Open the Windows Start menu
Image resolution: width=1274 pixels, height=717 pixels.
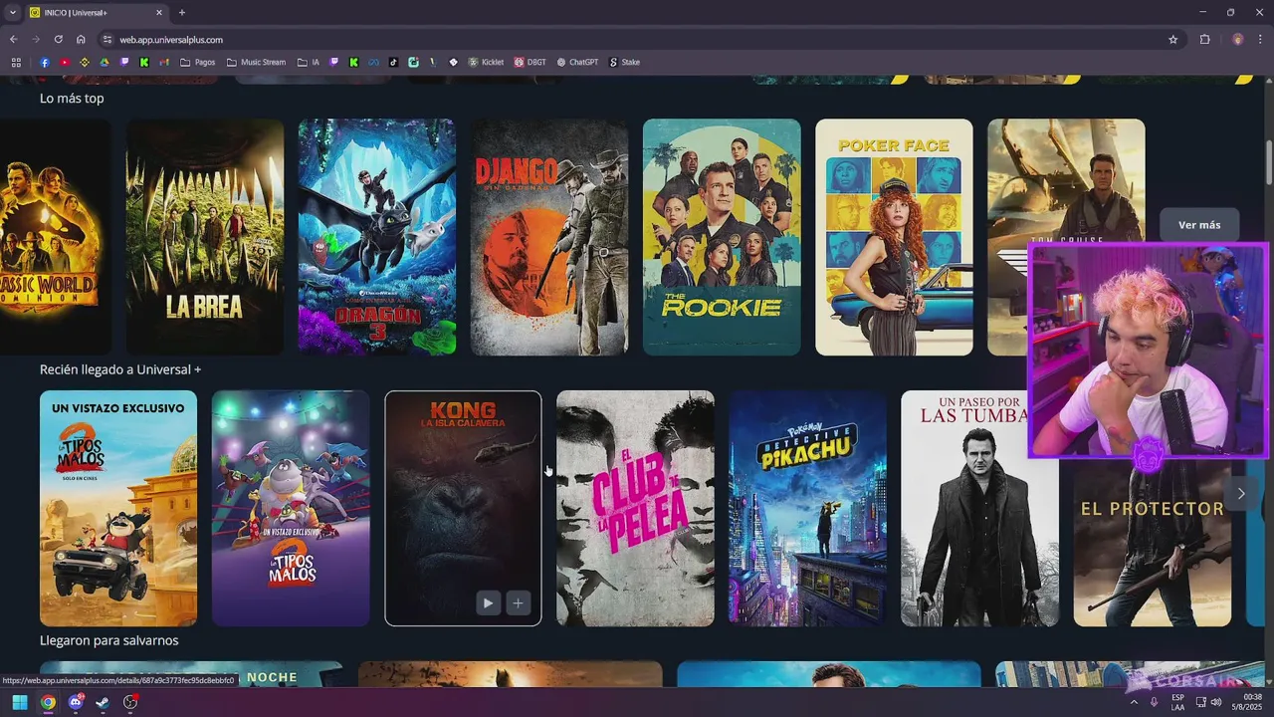point(20,702)
